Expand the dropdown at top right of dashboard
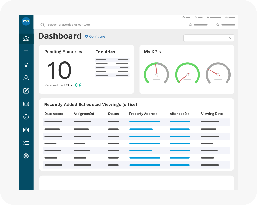This screenshot has height=205, width=257. pos(209,38)
